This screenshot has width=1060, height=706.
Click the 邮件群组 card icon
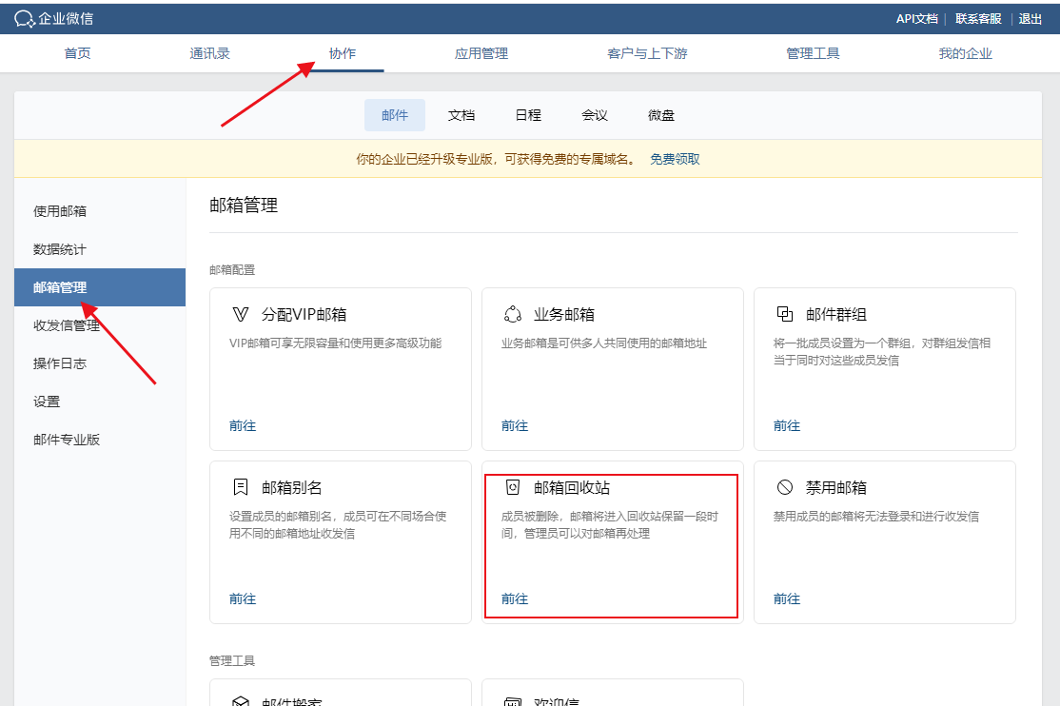785,314
